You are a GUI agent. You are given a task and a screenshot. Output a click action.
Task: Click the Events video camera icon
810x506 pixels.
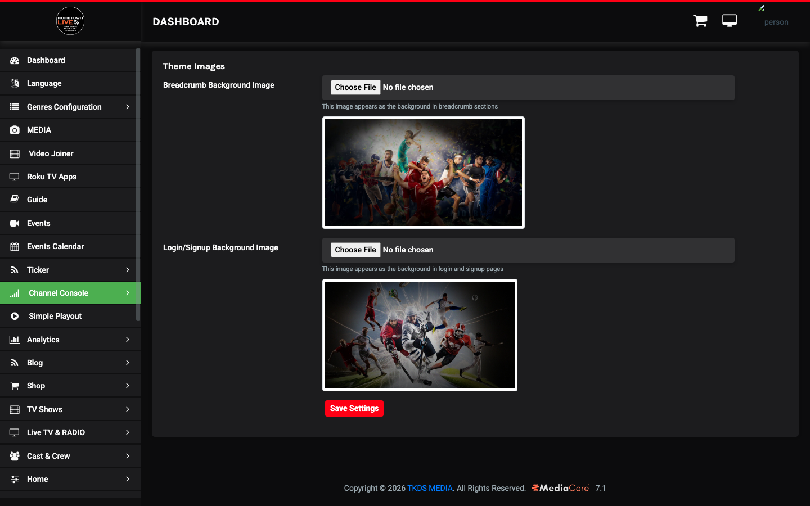[x=15, y=223]
